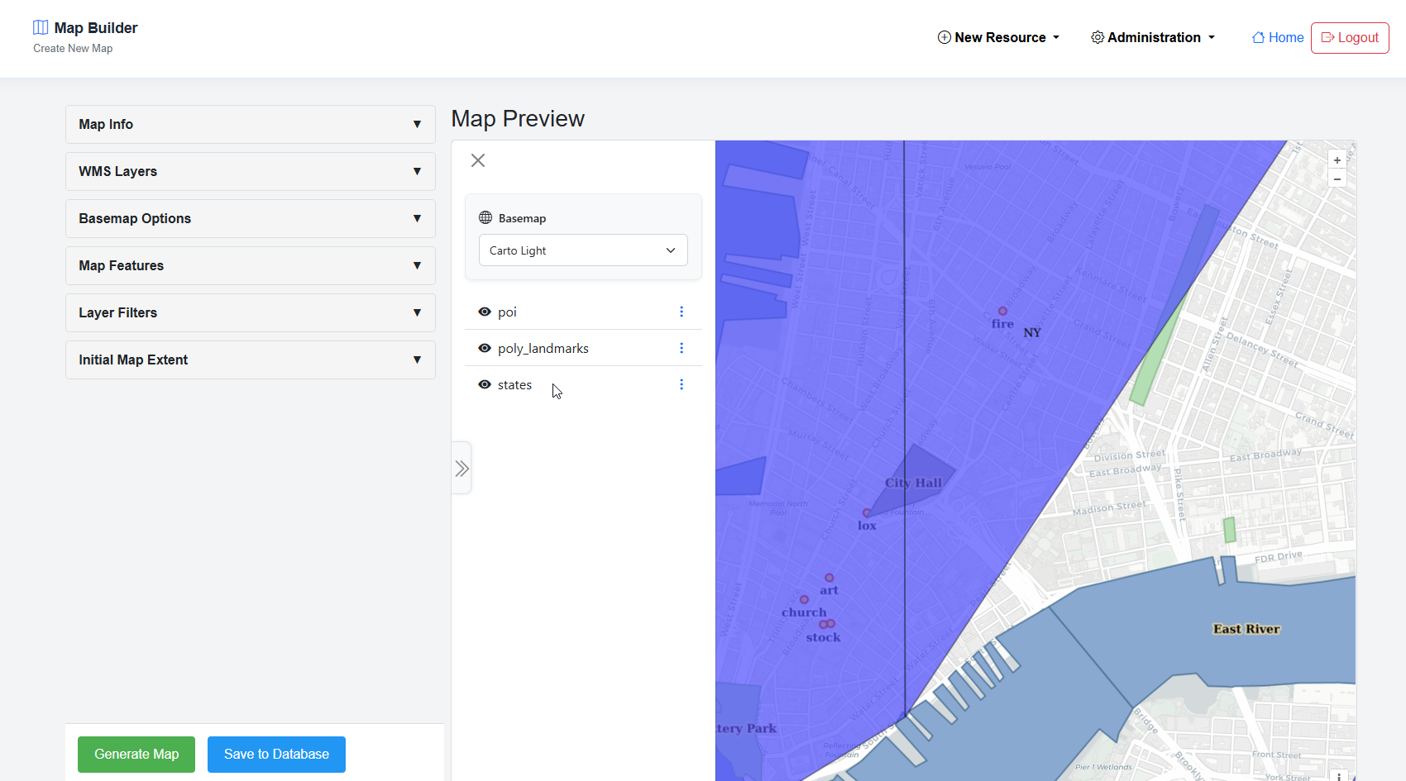
Task: Hide the poi layer
Action: [x=485, y=312]
